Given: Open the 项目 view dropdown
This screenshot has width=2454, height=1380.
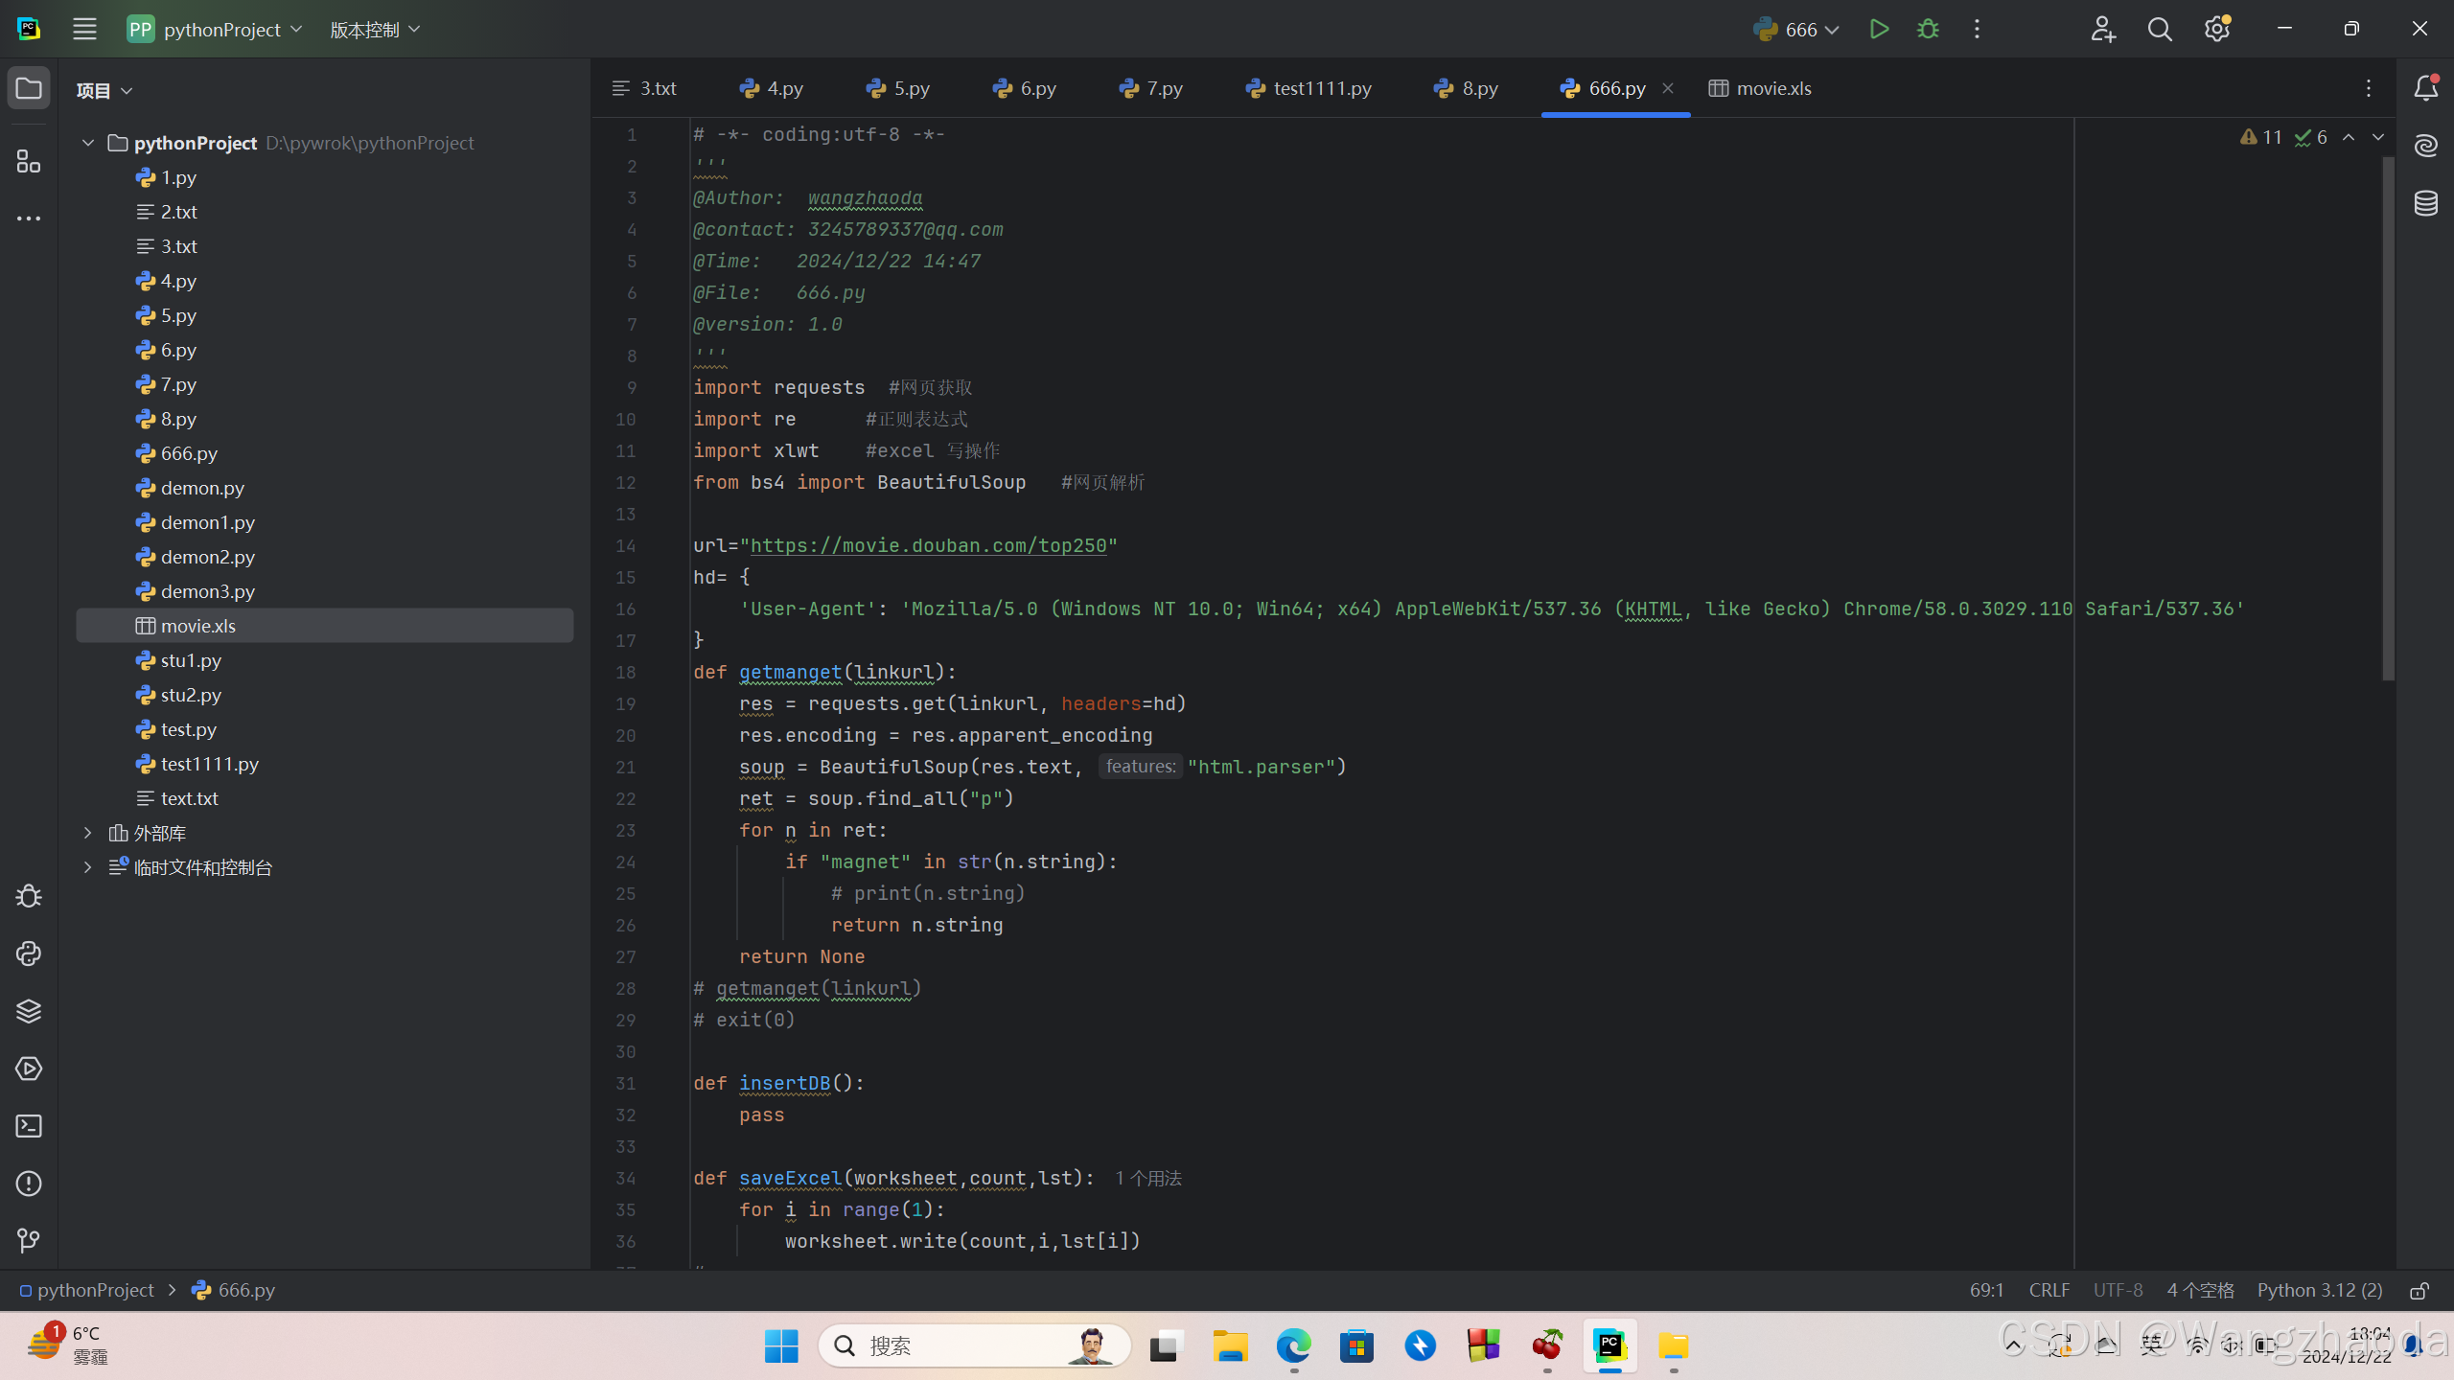Looking at the screenshot, I should pyautogui.click(x=104, y=90).
